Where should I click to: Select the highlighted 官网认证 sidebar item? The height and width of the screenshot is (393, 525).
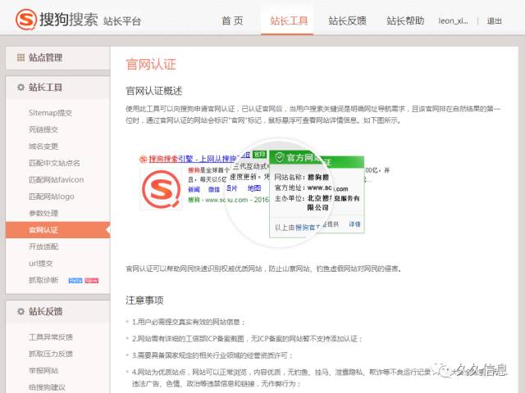point(44,230)
